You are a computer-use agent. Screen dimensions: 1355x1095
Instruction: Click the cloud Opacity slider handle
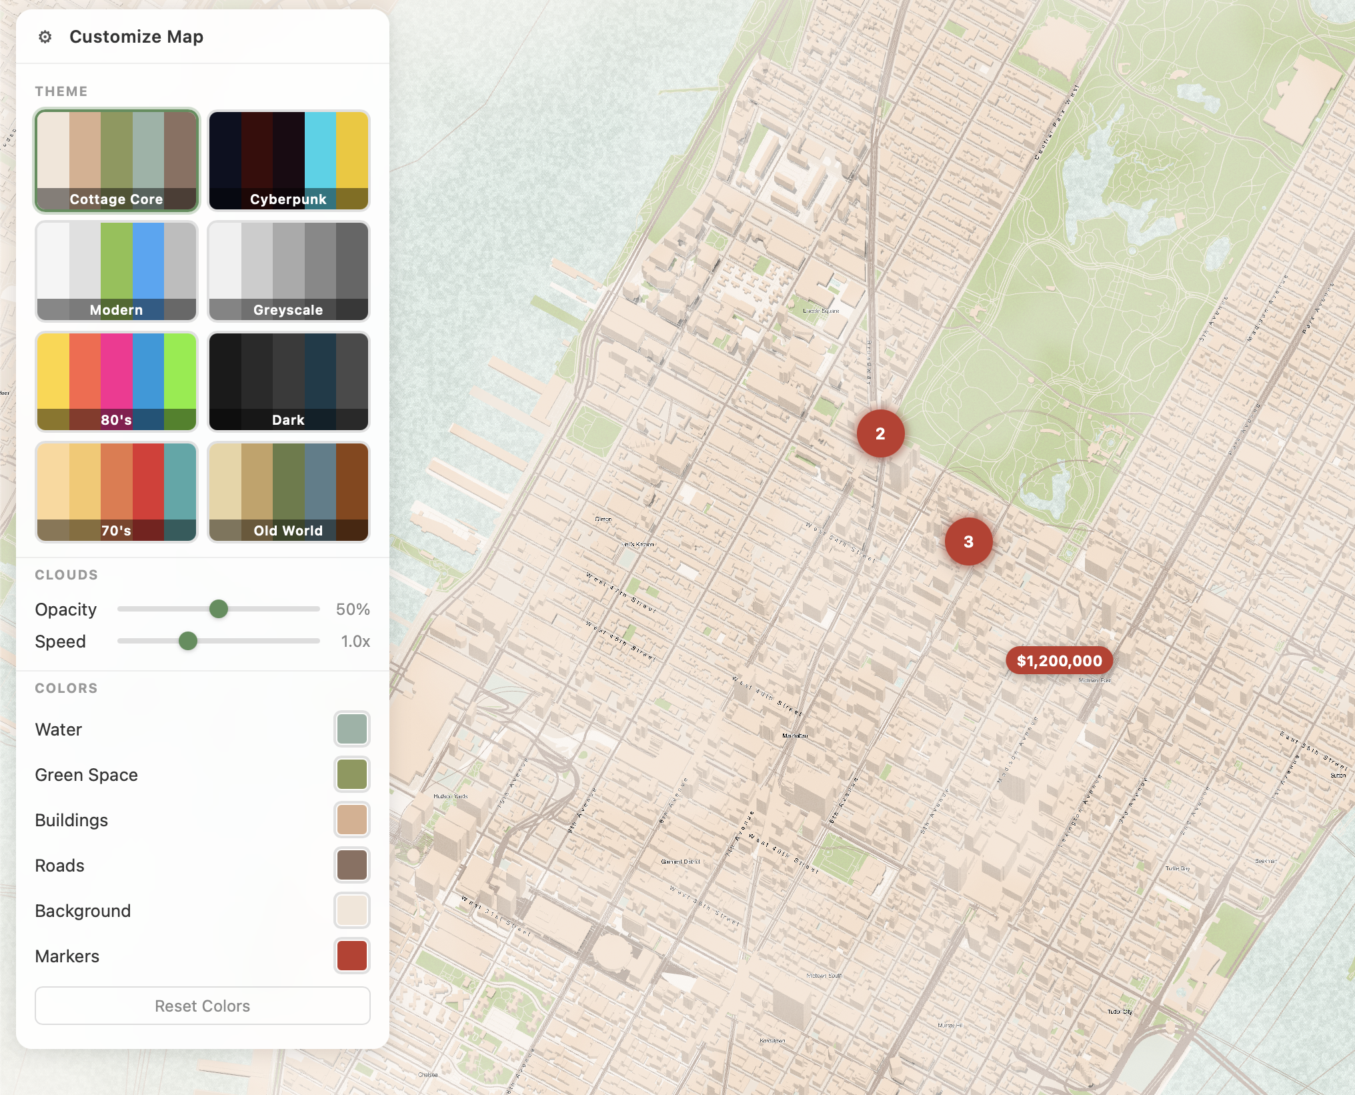pos(219,609)
